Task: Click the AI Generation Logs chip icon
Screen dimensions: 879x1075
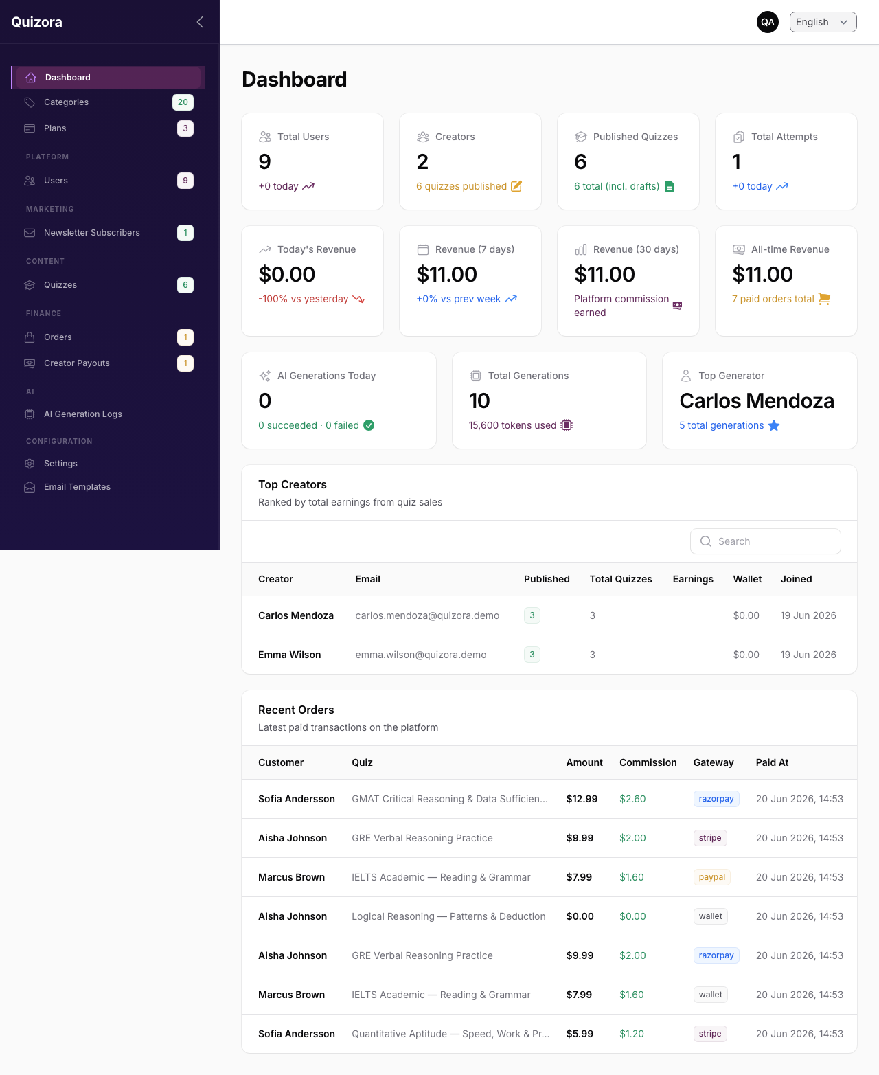Action: pyautogui.click(x=30, y=414)
